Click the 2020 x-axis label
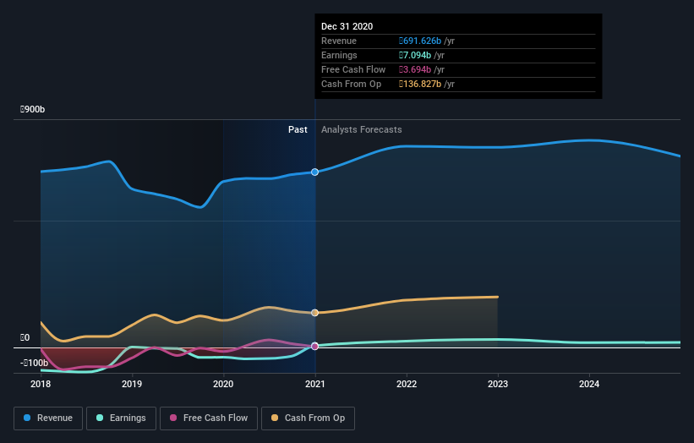694x443 pixels. pyautogui.click(x=223, y=384)
